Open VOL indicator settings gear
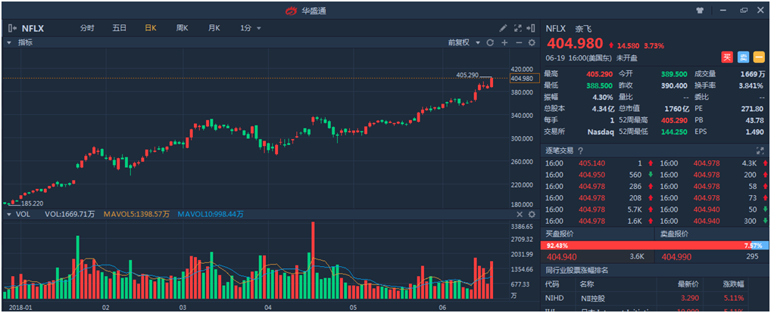The height and width of the screenshot is (313, 771). (532, 215)
